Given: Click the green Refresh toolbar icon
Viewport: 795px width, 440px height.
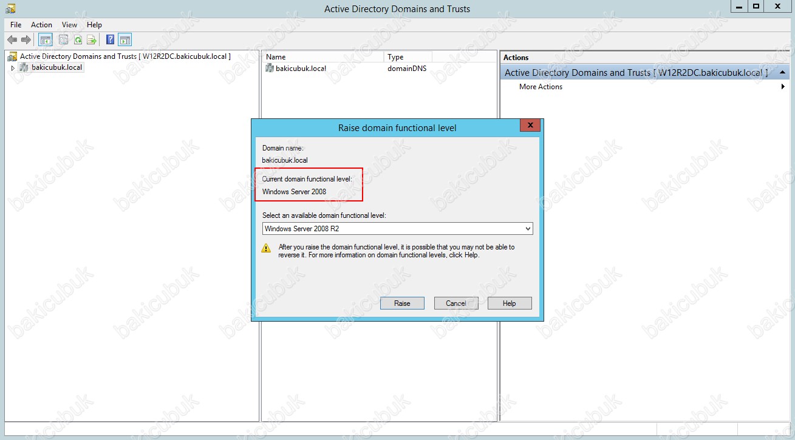Looking at the screenshot, I should 78,40.
